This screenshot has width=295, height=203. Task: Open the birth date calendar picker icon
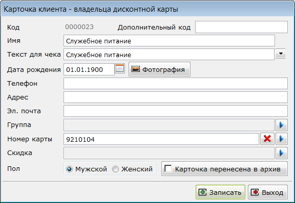click(120, 68)
